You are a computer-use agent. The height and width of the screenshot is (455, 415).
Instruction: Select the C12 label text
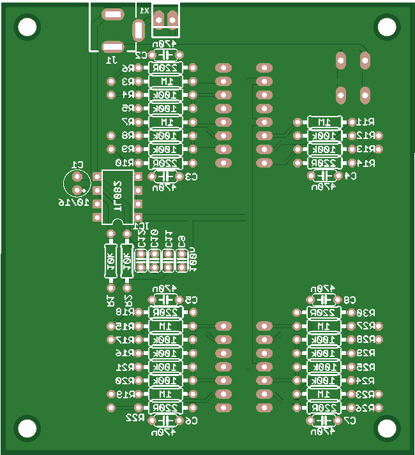click(141, 238)
